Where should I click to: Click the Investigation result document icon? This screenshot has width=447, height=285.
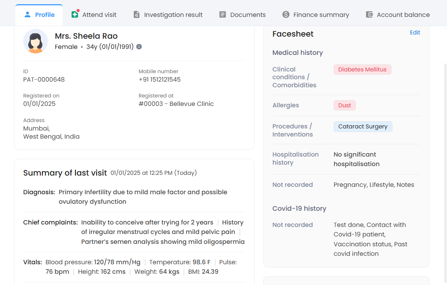[x=137, y=15]
